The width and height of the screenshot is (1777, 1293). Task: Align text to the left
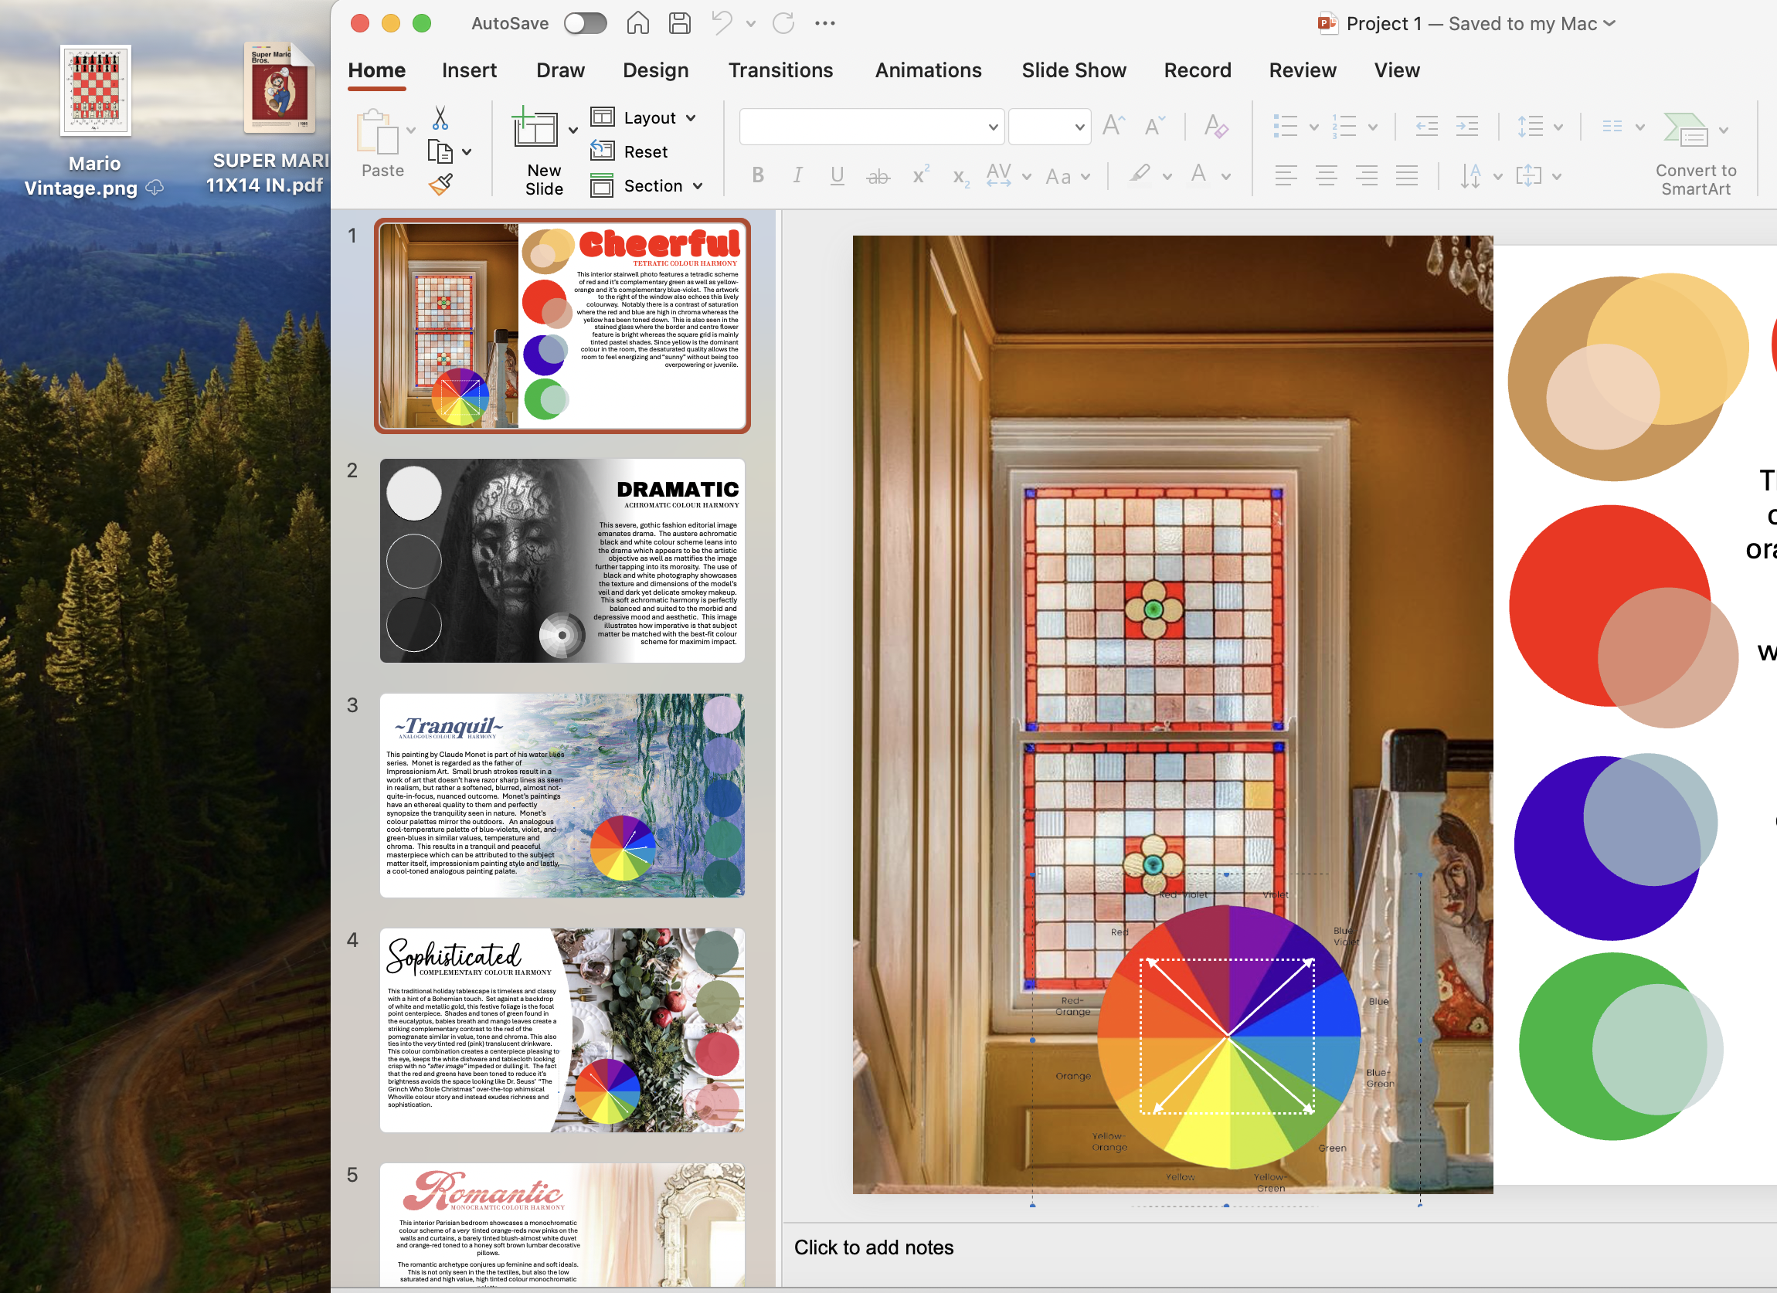[1286, 175]
